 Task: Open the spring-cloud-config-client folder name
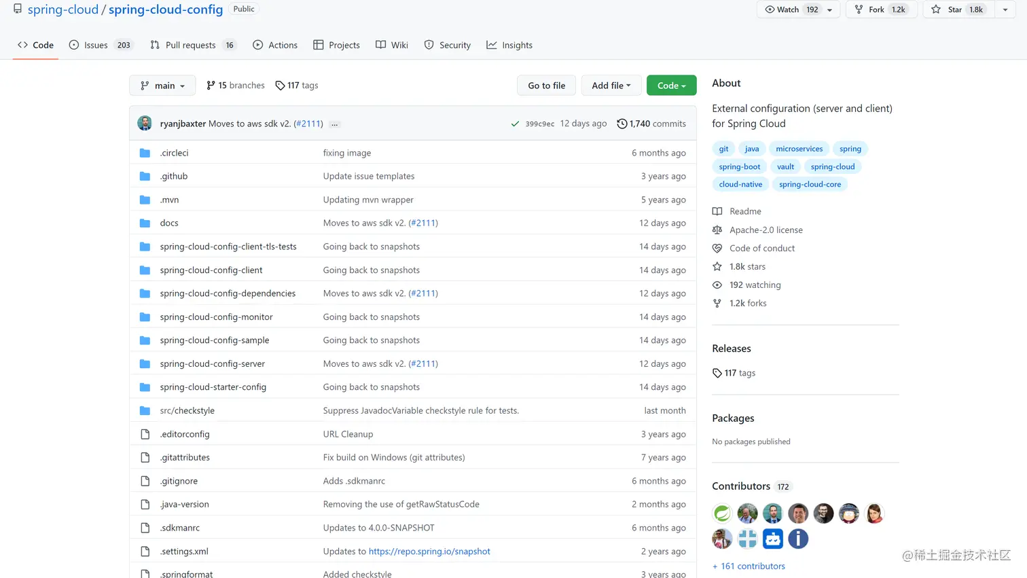(x=211, y=270)
